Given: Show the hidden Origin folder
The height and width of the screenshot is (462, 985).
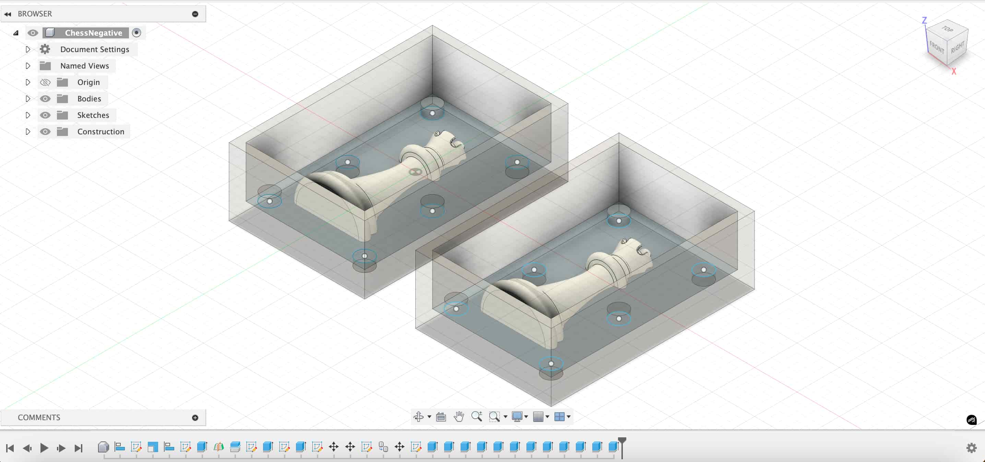Looking at the screenshot, I should [x=45, y=82].
